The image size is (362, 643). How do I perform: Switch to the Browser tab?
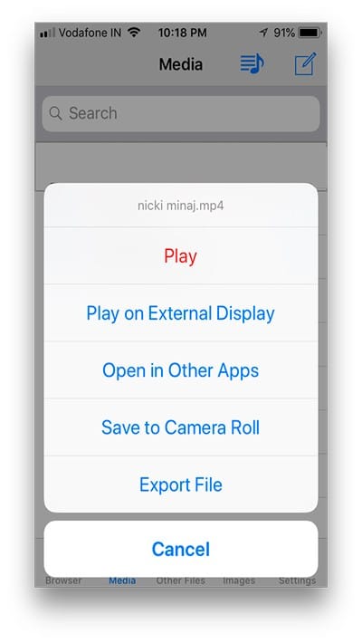coord(63,581)
